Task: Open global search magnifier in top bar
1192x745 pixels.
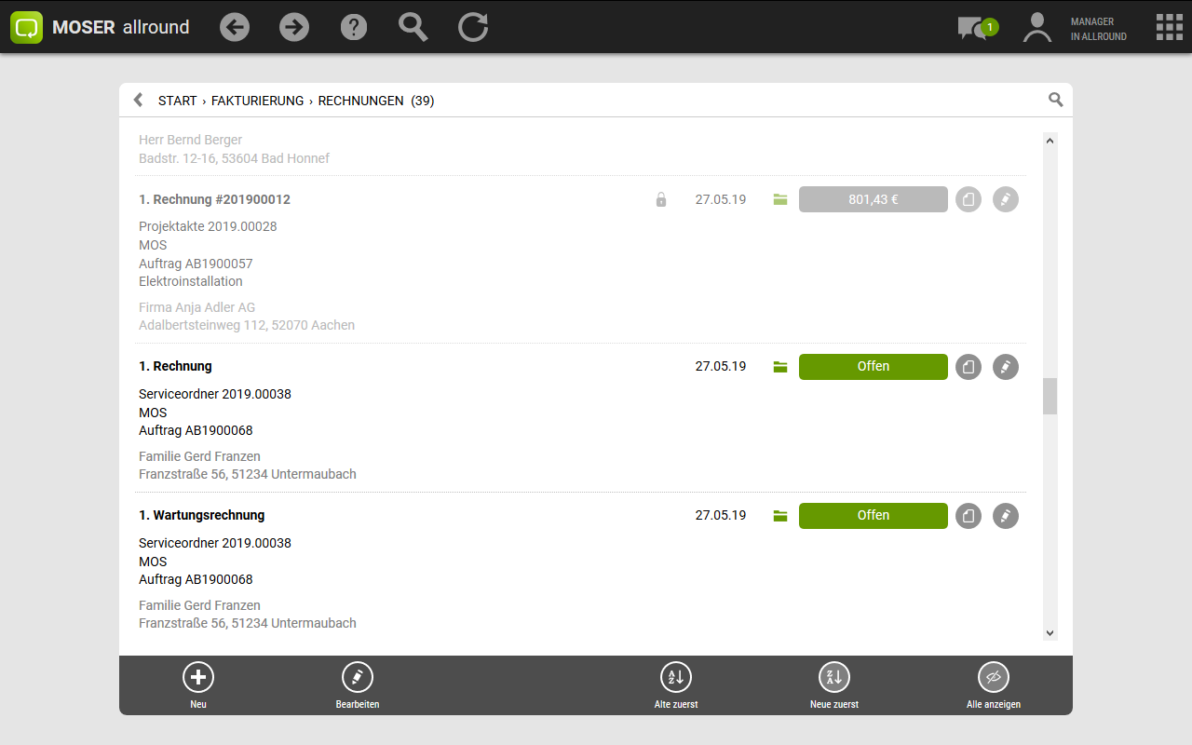Action: (x=413, y=27)
